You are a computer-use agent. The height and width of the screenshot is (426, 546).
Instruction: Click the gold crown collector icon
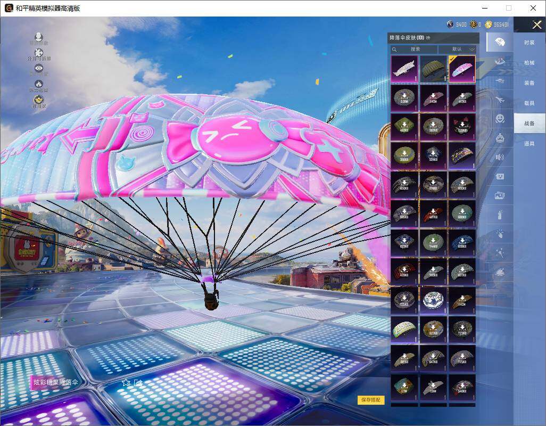[39, 100]
